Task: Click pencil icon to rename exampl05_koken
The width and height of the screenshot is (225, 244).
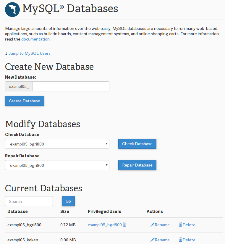Action: (153, 240)
